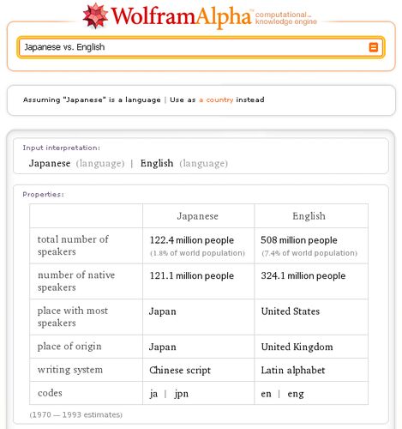Screen dimensions: 402x429
Task: Click '122.4 million people' cell
Action: coord(192,240)
